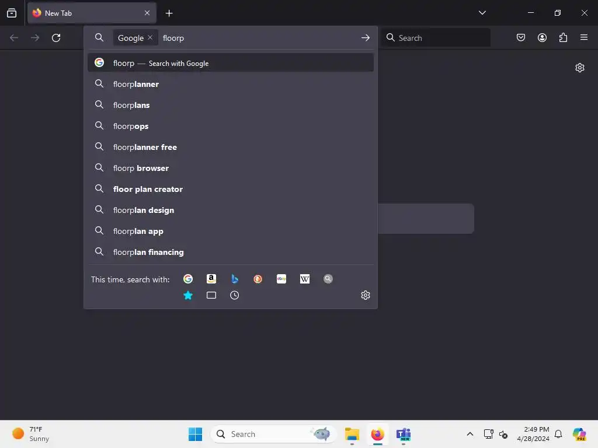Open the account profile icon
This screenshot has width=598, height=448.
pyautogui.click(x=542, y=37)
